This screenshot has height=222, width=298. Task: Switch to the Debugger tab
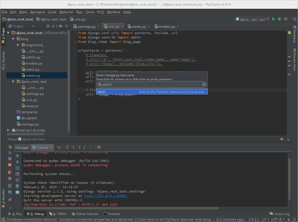22,148
